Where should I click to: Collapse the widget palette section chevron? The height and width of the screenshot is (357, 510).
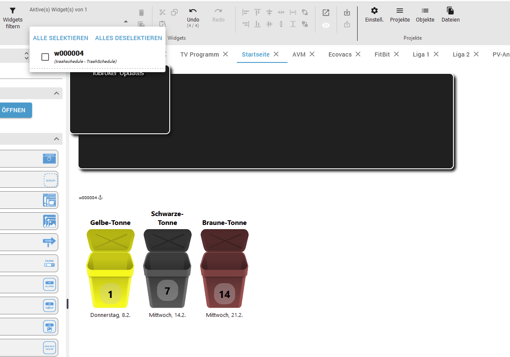click(57, 139)
